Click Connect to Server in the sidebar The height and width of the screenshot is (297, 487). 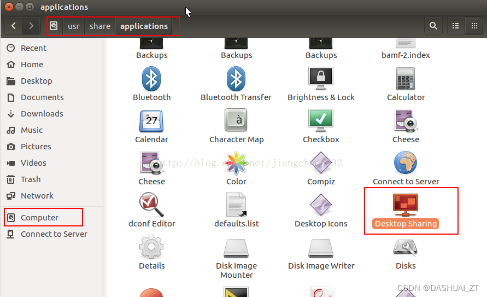pos(51,234)
